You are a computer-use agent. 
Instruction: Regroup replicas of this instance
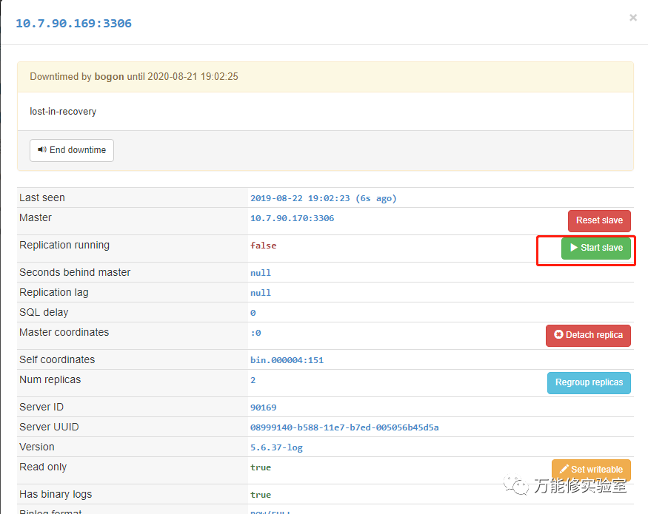(x=589, y=382)
